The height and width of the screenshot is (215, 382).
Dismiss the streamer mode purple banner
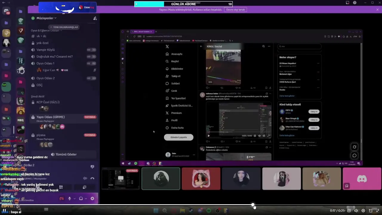(377, 10)
